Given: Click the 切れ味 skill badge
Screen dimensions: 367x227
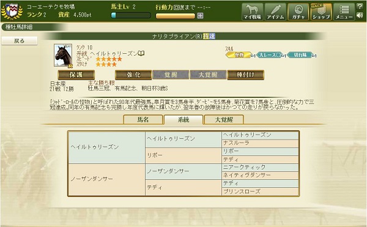Looking at the screenshot, I should 300,55.
